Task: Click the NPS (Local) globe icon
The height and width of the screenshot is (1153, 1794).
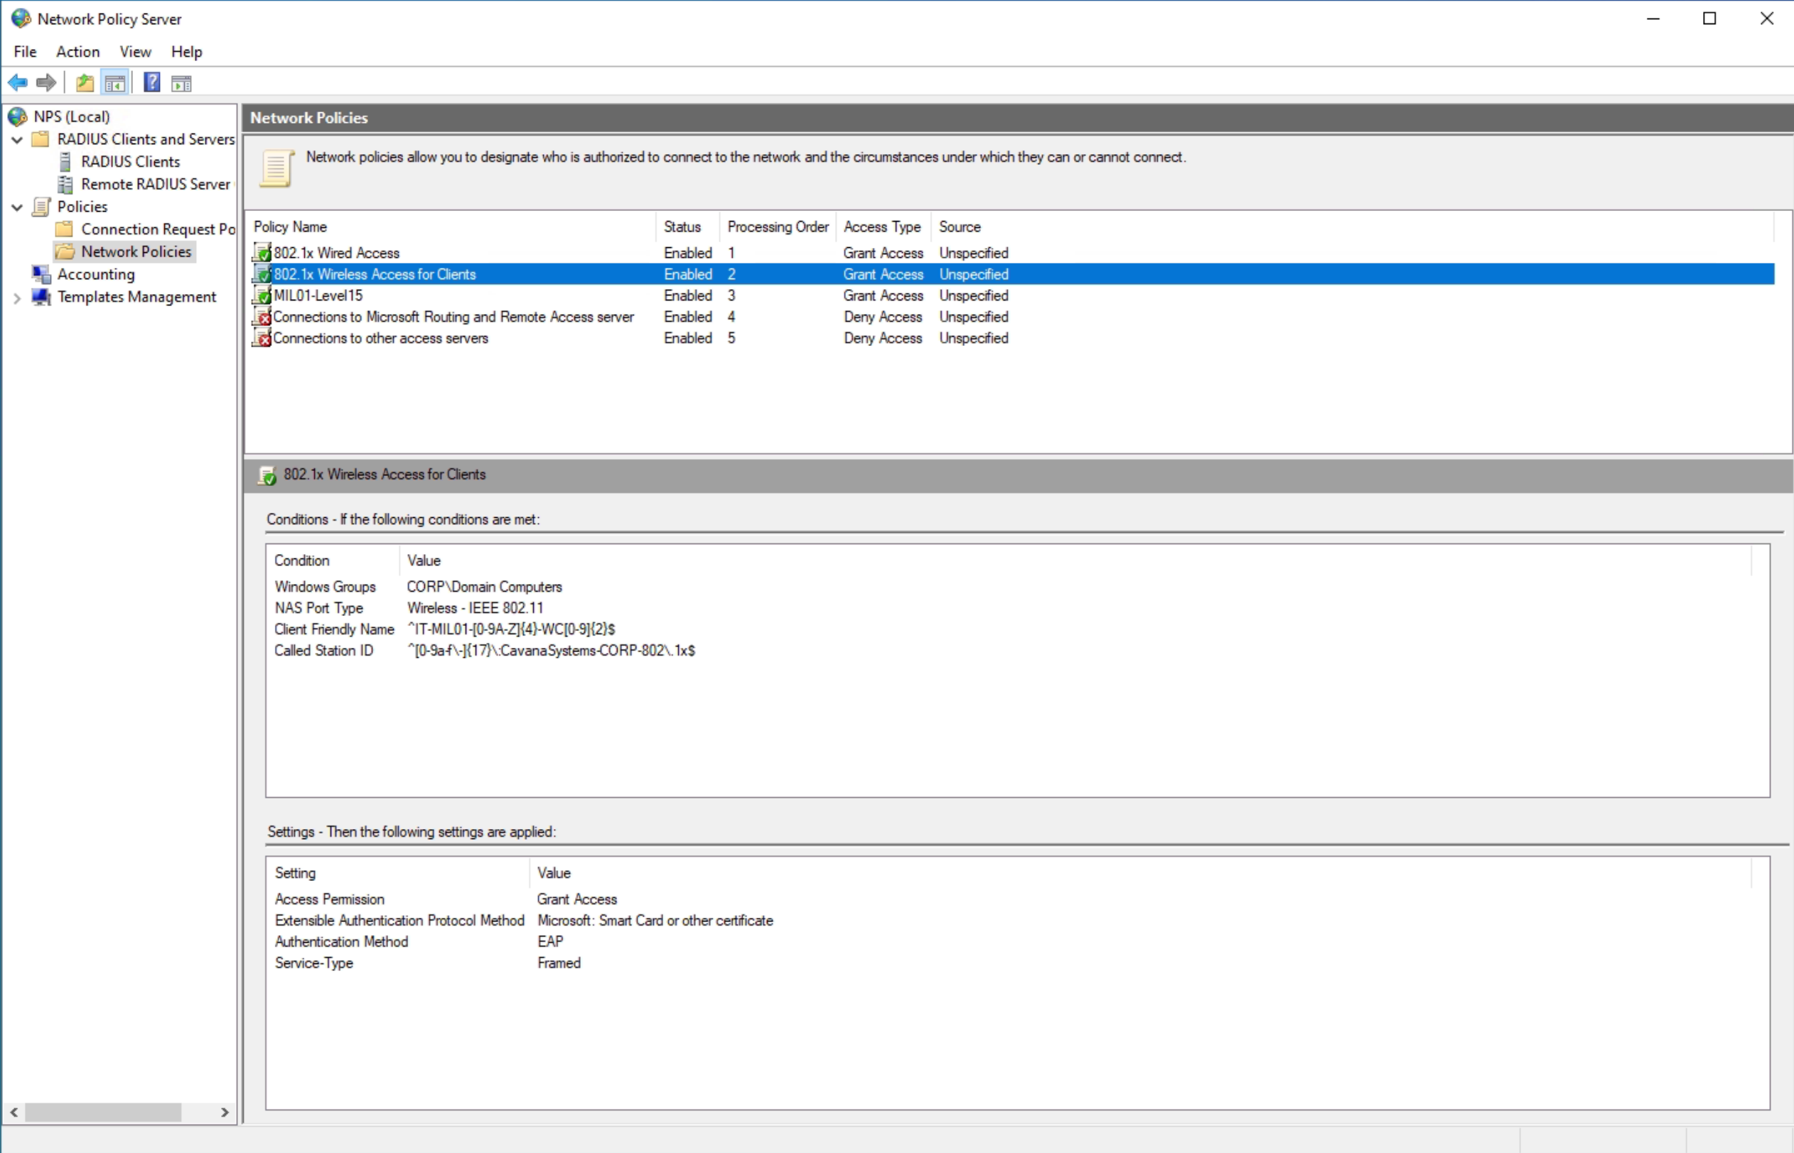Action: pos(18,116)
